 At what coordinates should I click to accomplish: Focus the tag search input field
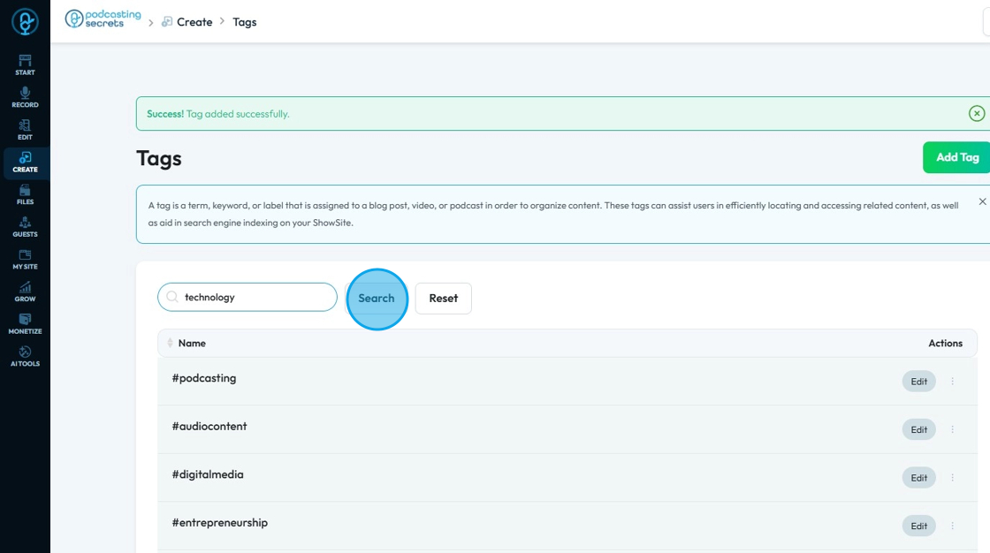pyautogui.click(x=256, y=298)
